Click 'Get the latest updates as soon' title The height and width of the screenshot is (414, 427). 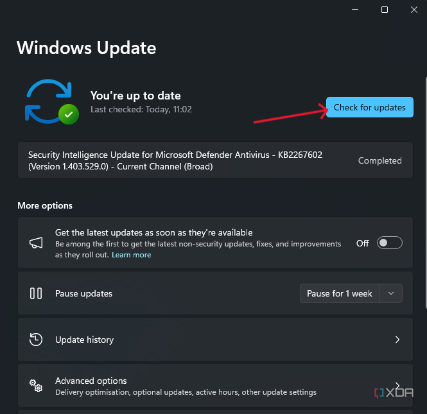[x=154, y=233]
